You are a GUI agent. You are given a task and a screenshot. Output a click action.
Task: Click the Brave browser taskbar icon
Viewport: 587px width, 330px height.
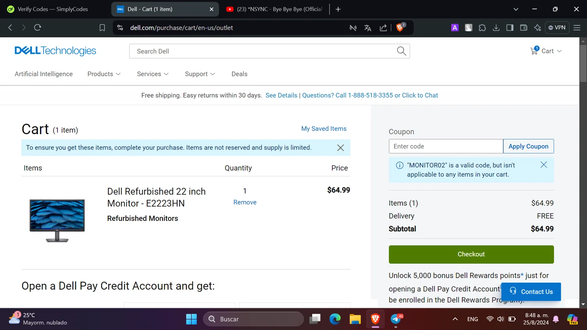click(x=375, y=319)
